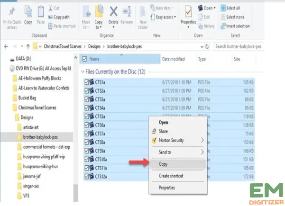Click the Paste clipboard icon
Viewport: 285px width, 206px height.
(41, 11)
